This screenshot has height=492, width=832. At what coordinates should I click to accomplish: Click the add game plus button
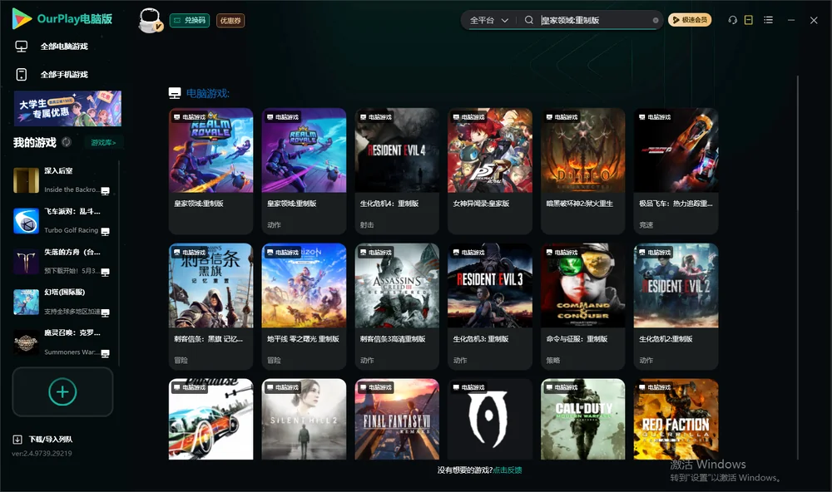coord(62,391)
